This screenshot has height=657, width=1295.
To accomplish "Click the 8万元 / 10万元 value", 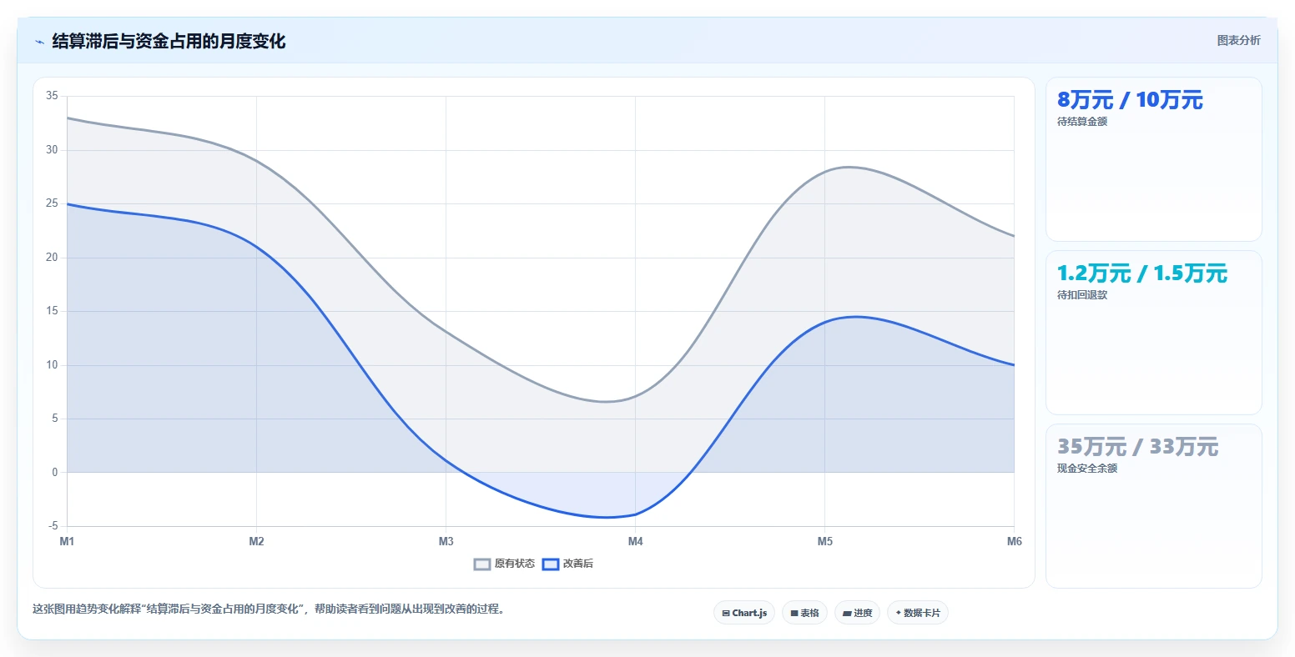I will (x=1130, y=100).
